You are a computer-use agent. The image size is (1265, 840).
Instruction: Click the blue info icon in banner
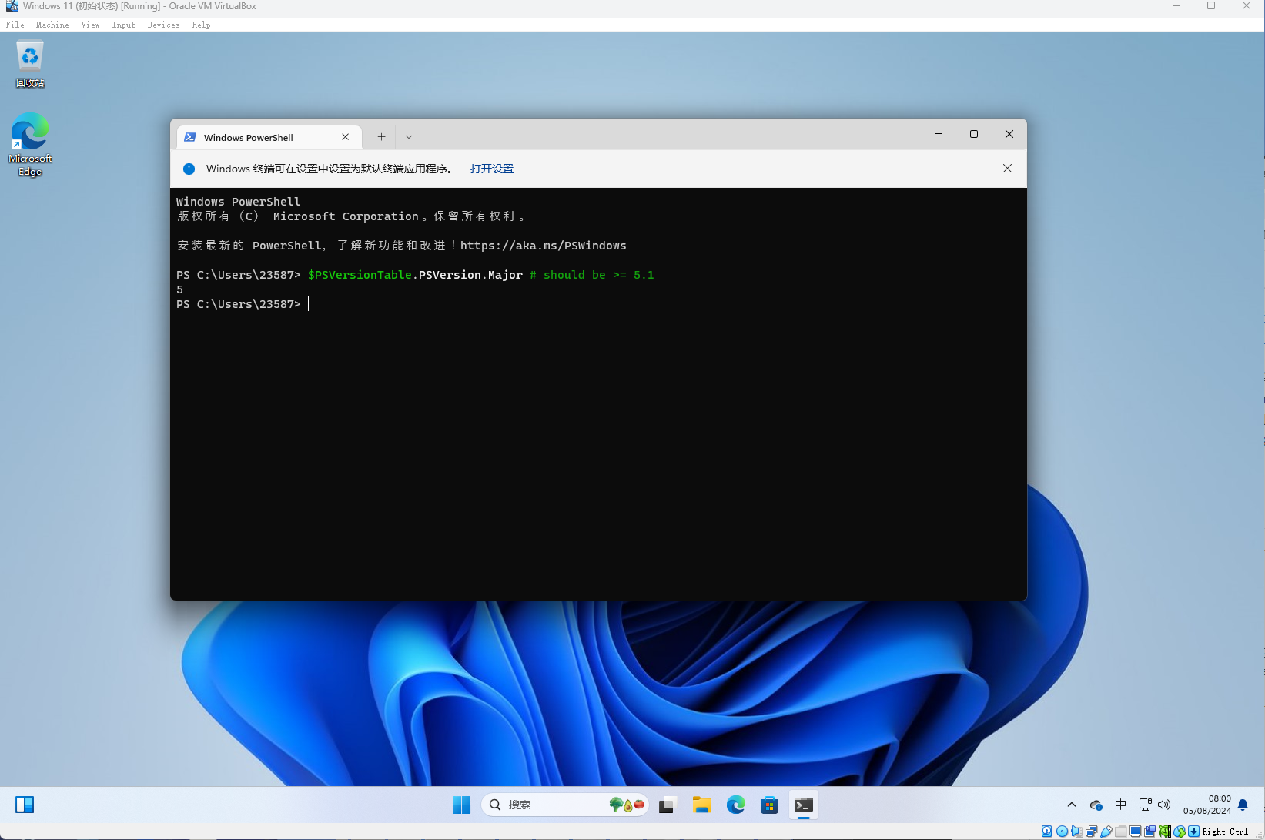[189, 169]
